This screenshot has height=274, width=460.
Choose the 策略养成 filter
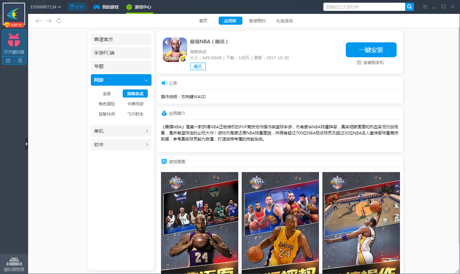coord(135,94)
